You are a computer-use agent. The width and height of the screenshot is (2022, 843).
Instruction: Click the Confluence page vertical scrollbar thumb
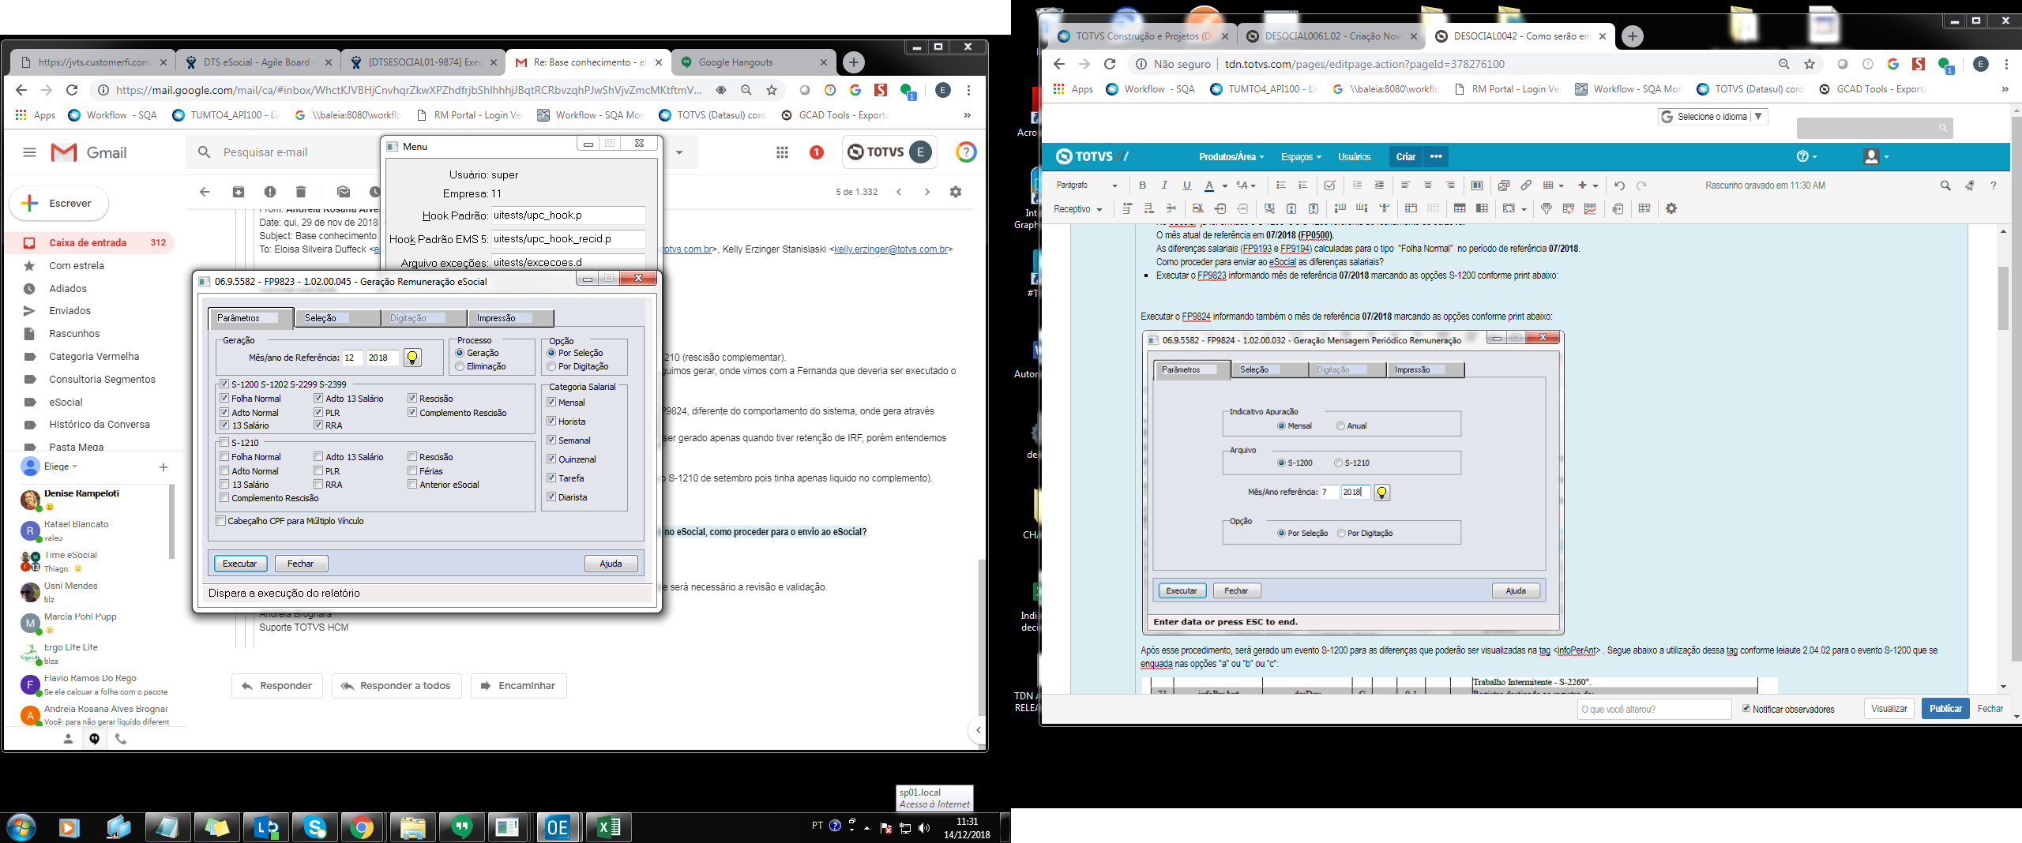[2003, 298]
